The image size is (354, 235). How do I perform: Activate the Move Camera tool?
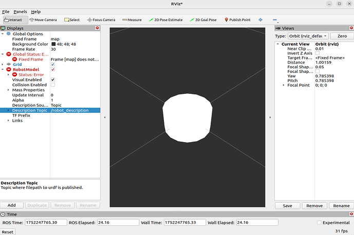43,20
